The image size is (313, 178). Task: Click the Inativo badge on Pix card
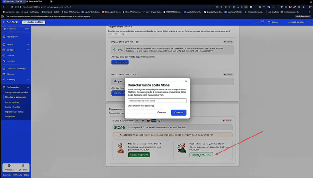coord(228,42)
